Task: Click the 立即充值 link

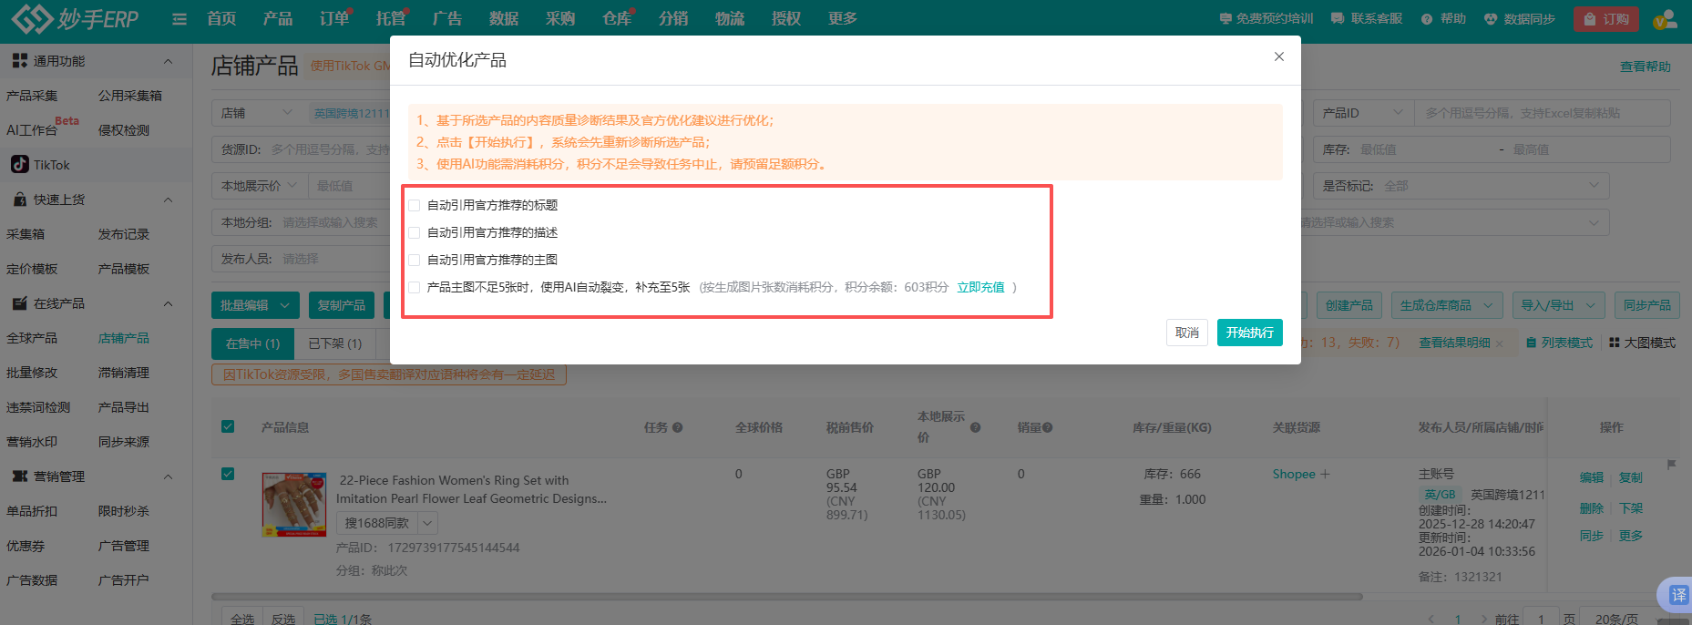Action: (x=980, y=287)
